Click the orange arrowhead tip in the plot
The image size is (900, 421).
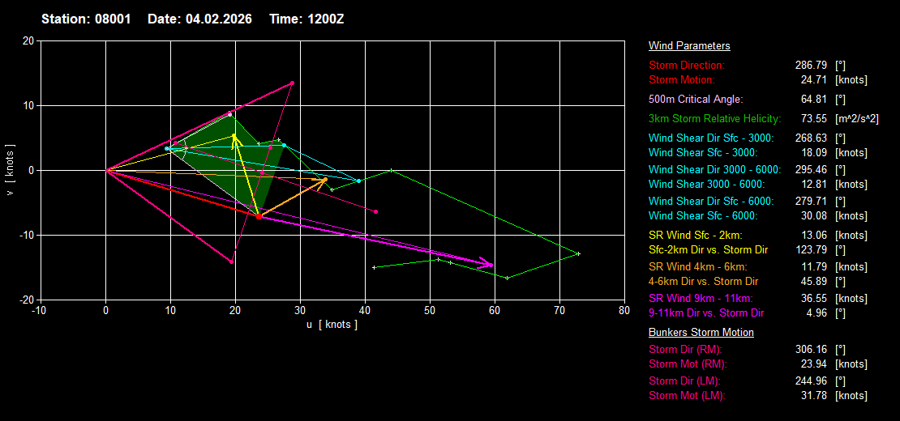pyautogui.click(x=324, y=180)
